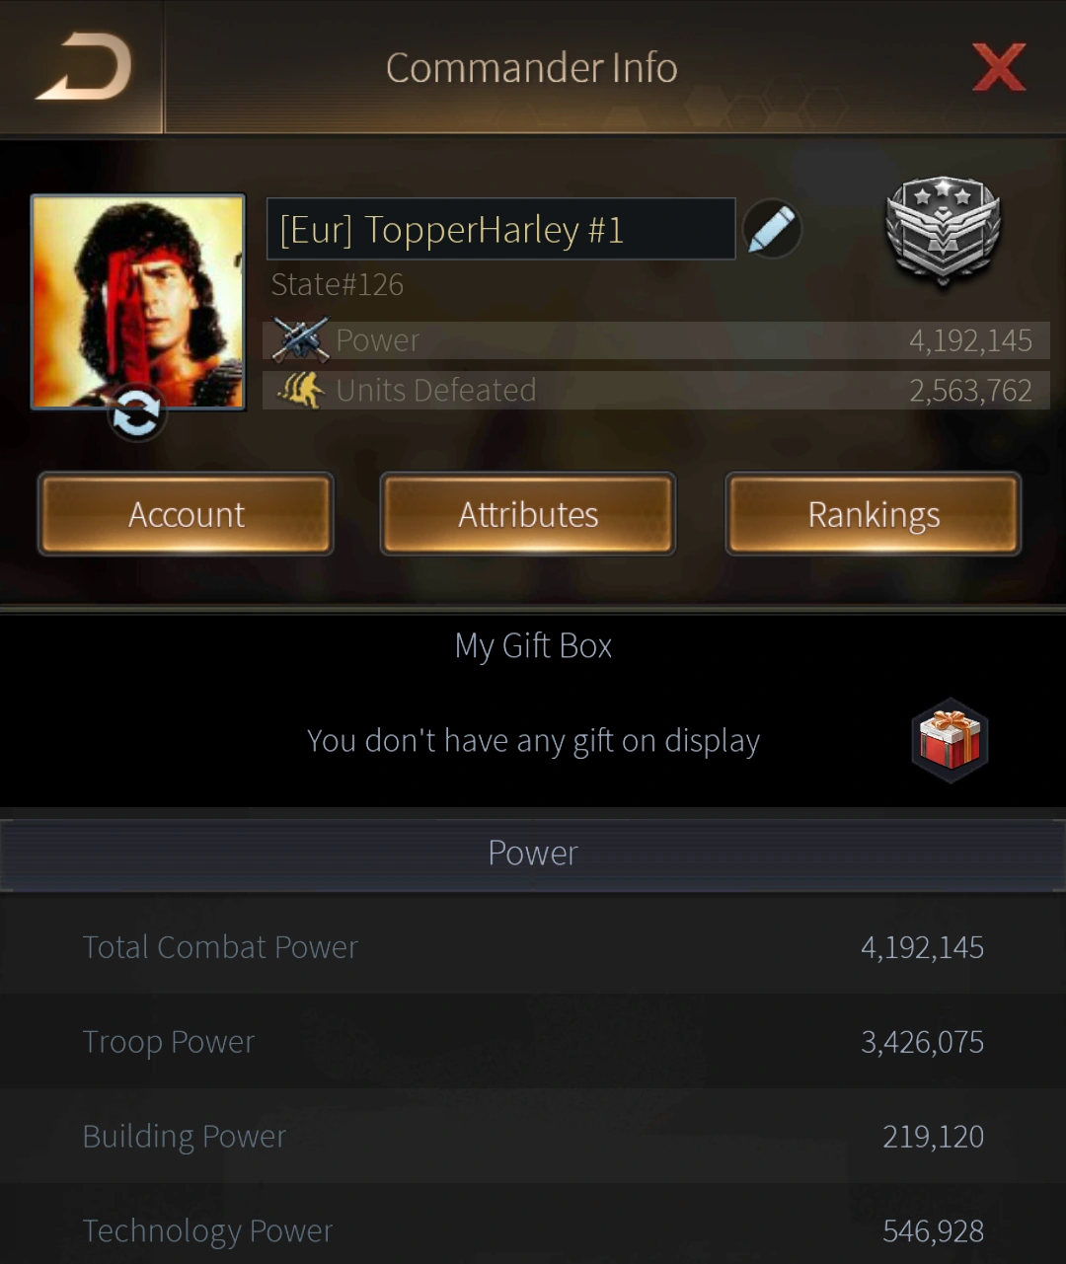Tap the pencil edit name icon
This screenshot has width=1066, height=1264.
[x=772, y=229]
